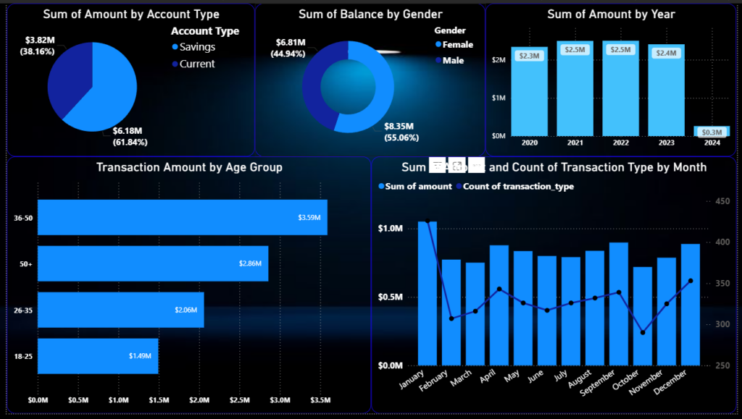
Task: Click the June bar in the monthly chart
Action: 547,311
